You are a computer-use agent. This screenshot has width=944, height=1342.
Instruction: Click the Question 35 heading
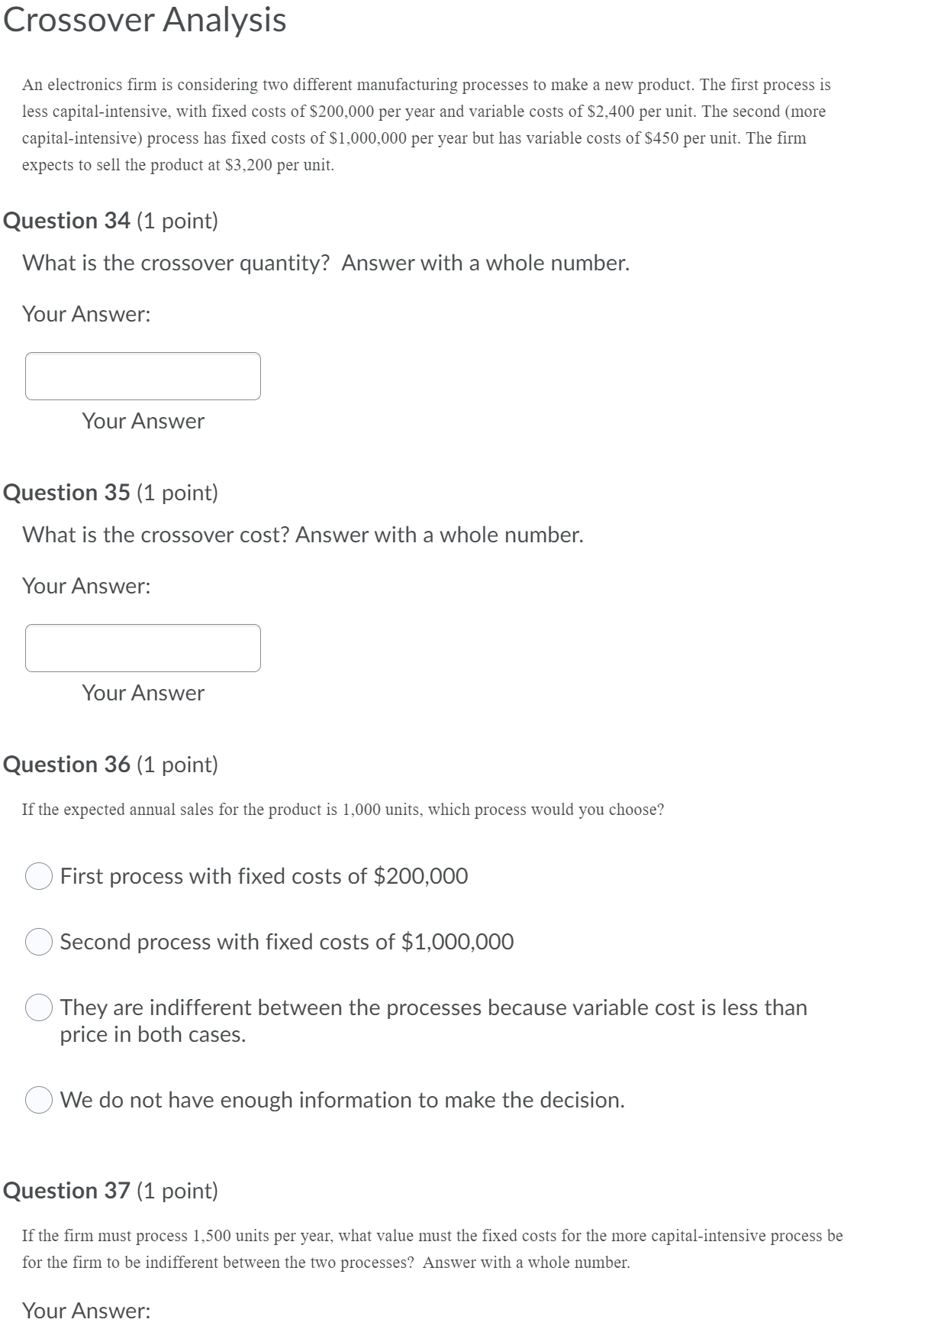[x=111, y=492]
